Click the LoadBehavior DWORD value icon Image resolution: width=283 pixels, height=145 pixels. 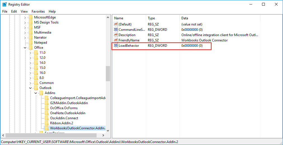point(116,46)
